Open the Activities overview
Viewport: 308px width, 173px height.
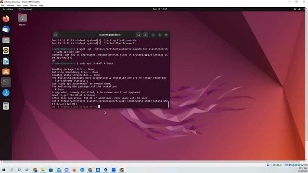tap(8, 9)
